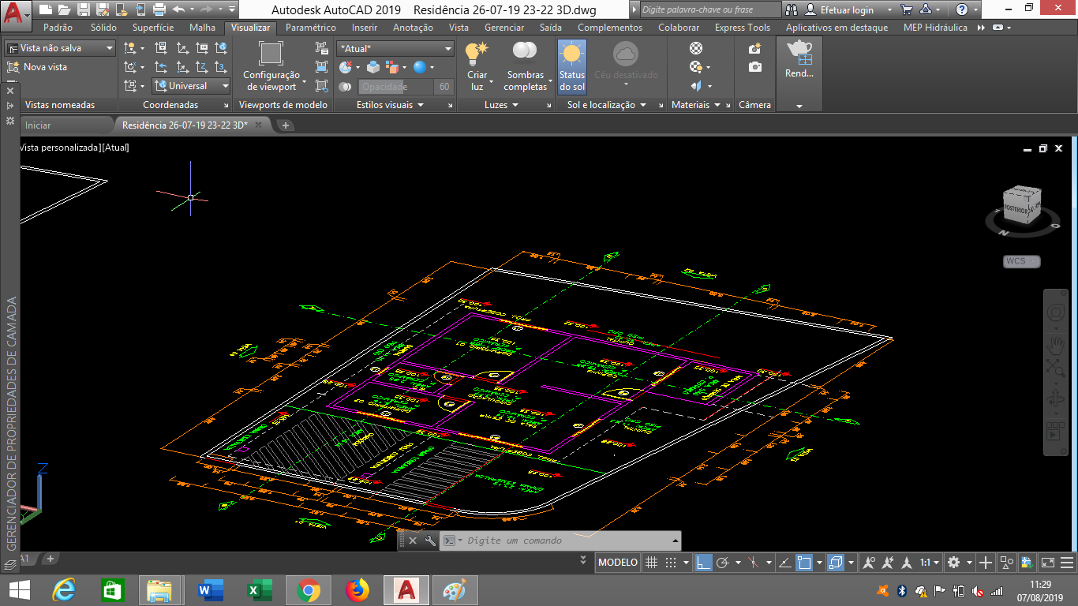Click the print (plot) icon in quick access
1078x606 pixels.
[159, 9]
